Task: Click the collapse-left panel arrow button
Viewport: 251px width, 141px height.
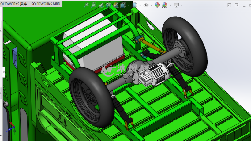Action: point(229,5)
